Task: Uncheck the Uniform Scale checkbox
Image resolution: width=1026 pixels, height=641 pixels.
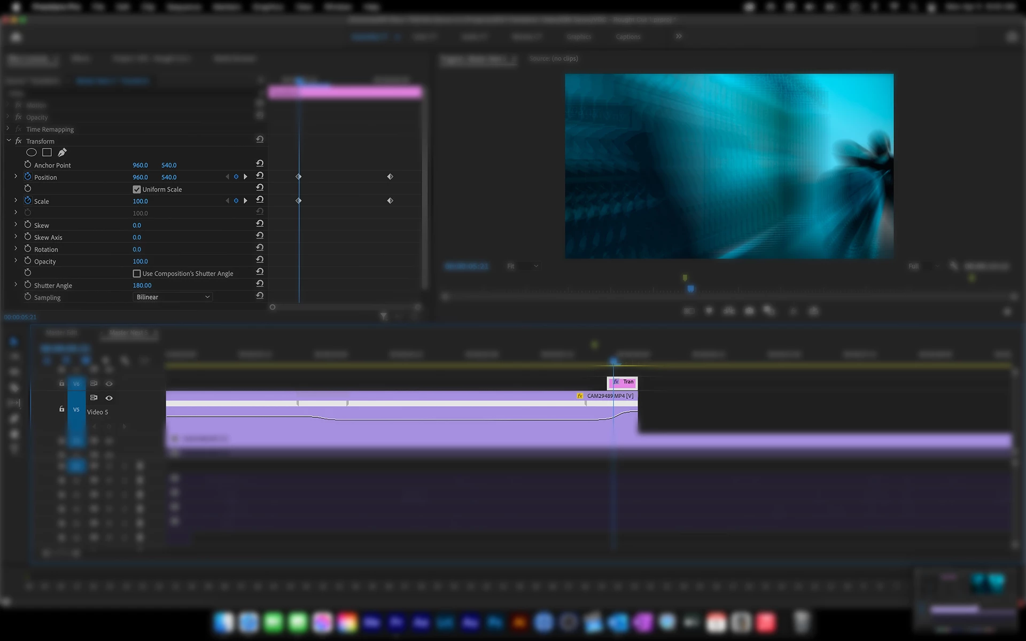Action: point(137,190)
